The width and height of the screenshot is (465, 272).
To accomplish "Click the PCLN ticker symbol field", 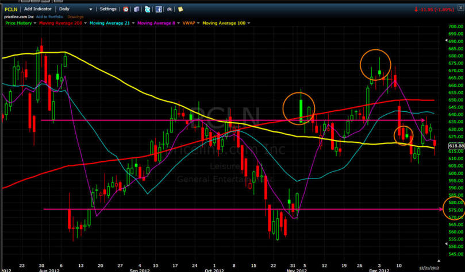I will [11, 10].
